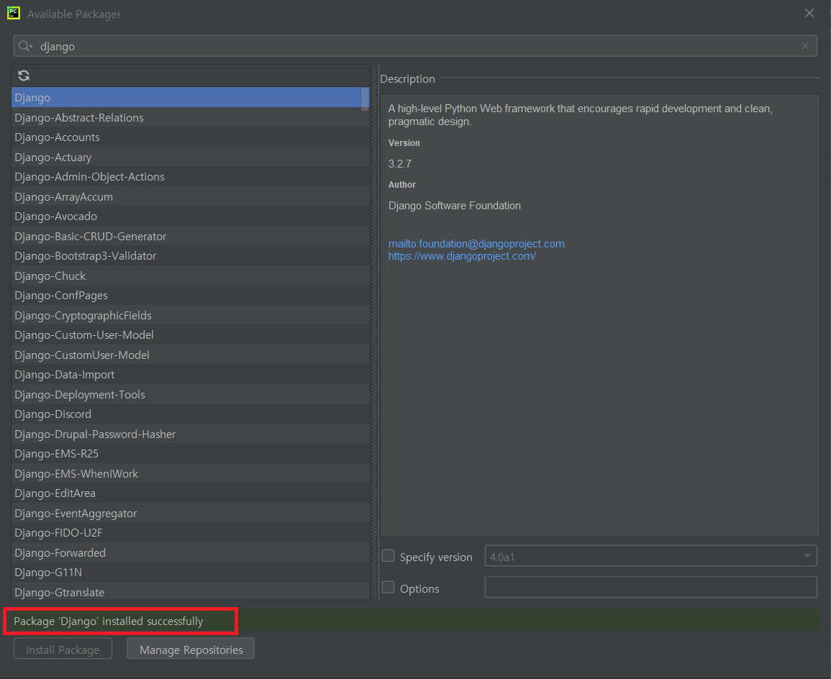
Task: Clear the django search text
Action: click(x=804, y=46)
